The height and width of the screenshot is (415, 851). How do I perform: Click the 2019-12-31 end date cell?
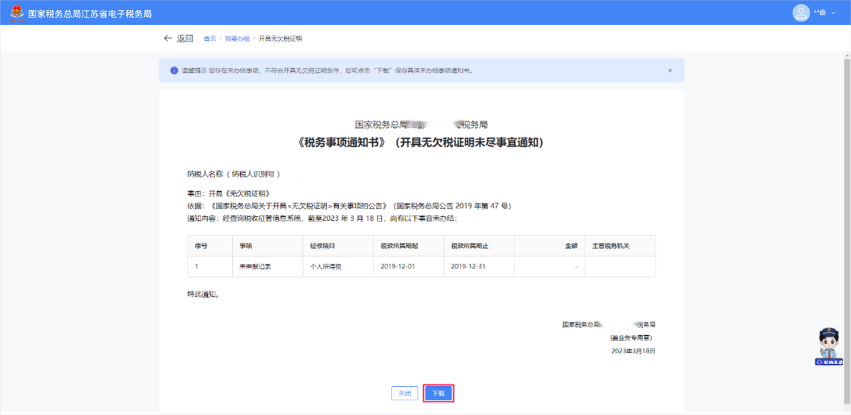pyautogui.click(x=468, y=267)
